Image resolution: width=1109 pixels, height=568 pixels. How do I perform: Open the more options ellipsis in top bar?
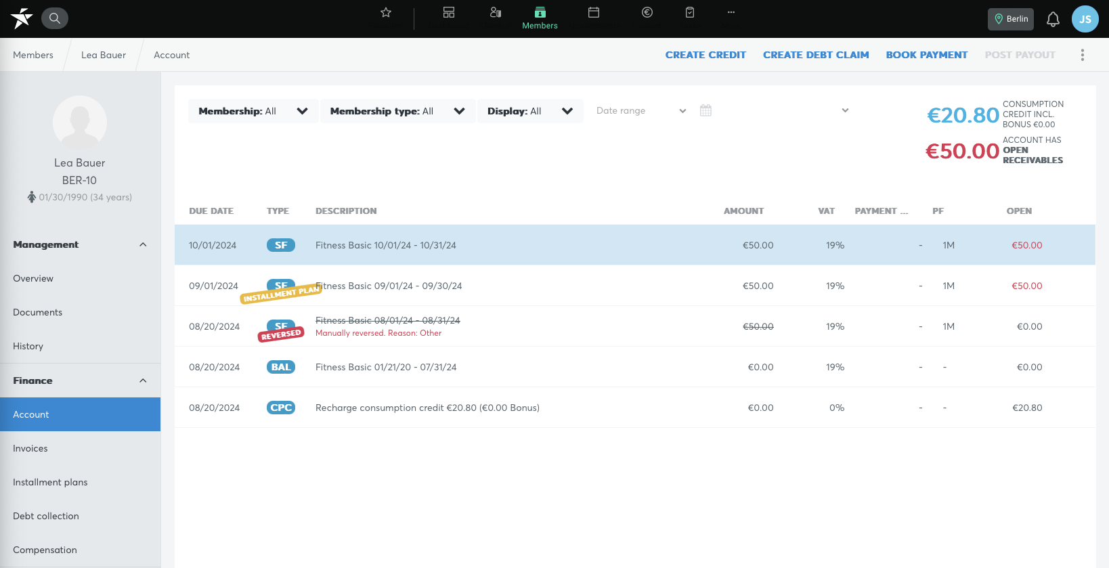point(731,12)
